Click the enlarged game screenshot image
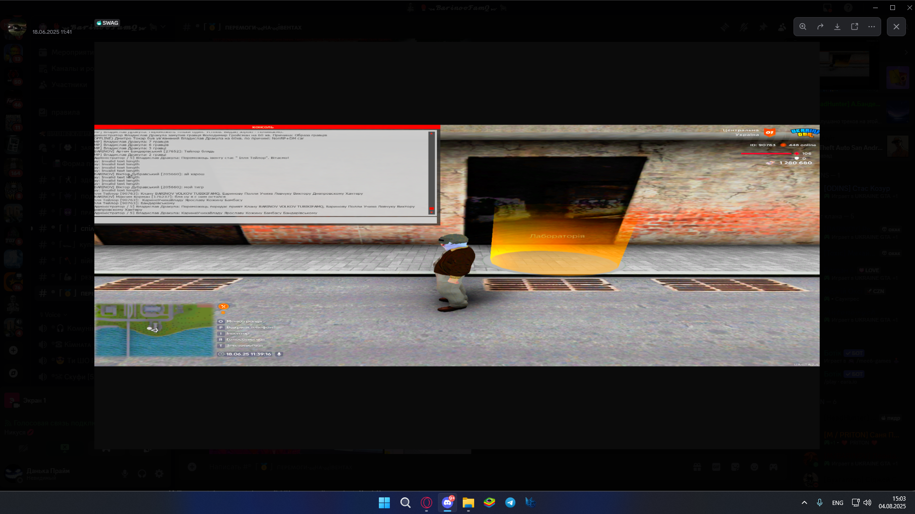915x514 pixels. (457, 245)
